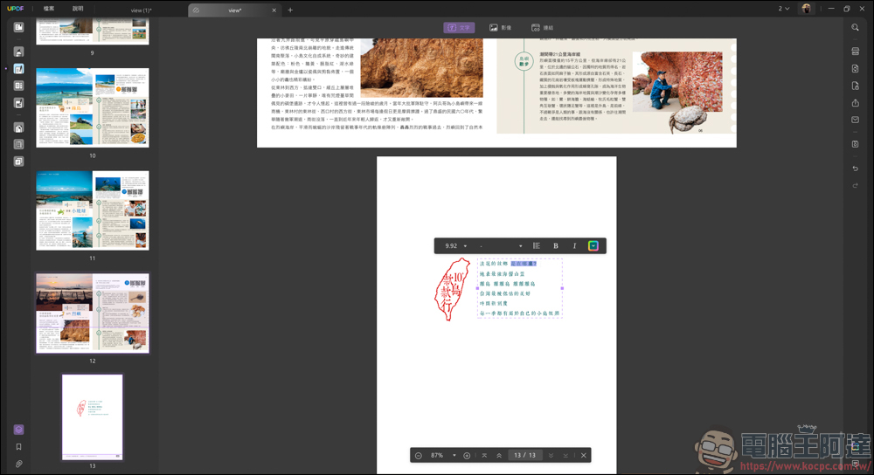Image resolution: width=874 pixels, height=475 pixels.
Task: Send file by email icon
Action: pyautogui.click(x=855, y=120)
